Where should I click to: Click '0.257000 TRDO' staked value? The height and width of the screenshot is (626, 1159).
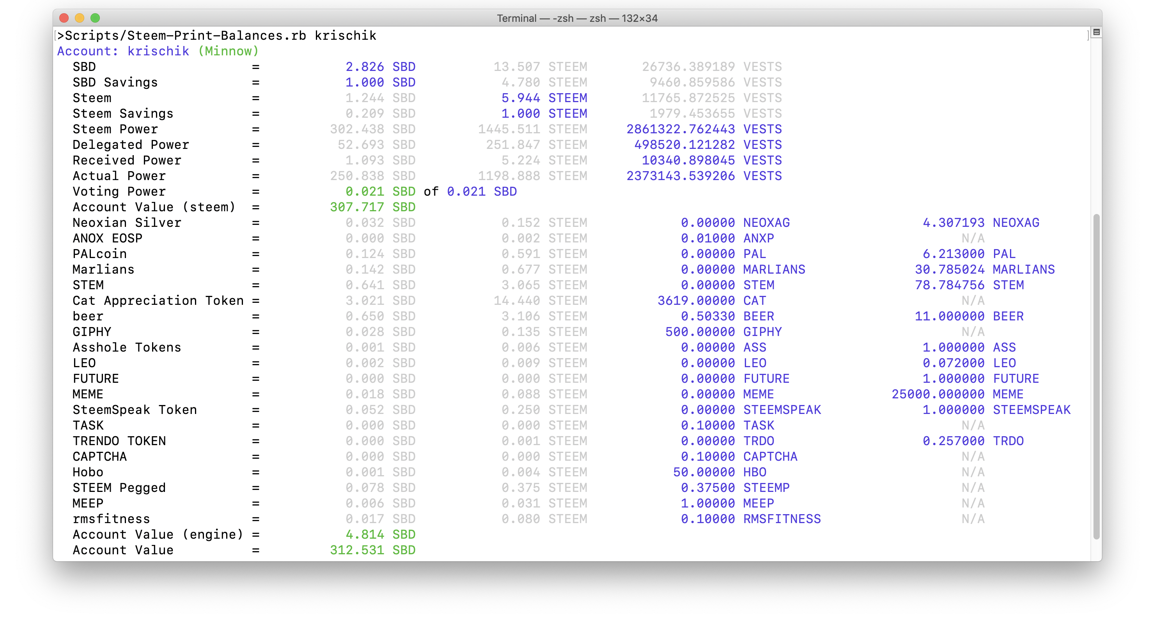pos(973,441)
